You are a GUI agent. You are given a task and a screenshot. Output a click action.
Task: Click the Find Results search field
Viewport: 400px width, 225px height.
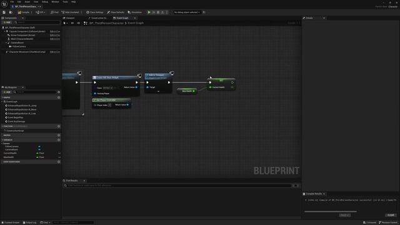point(177,186)
